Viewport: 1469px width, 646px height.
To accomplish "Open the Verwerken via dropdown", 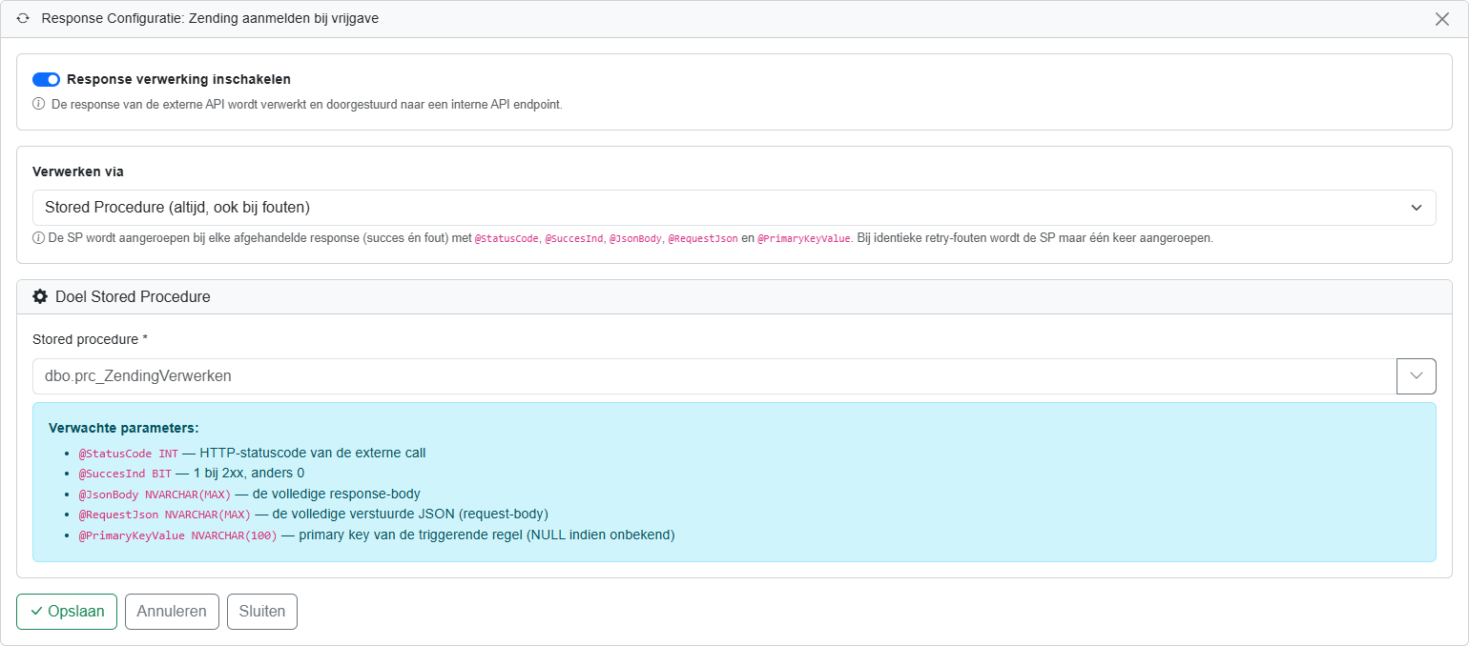I will click(734, 208).
